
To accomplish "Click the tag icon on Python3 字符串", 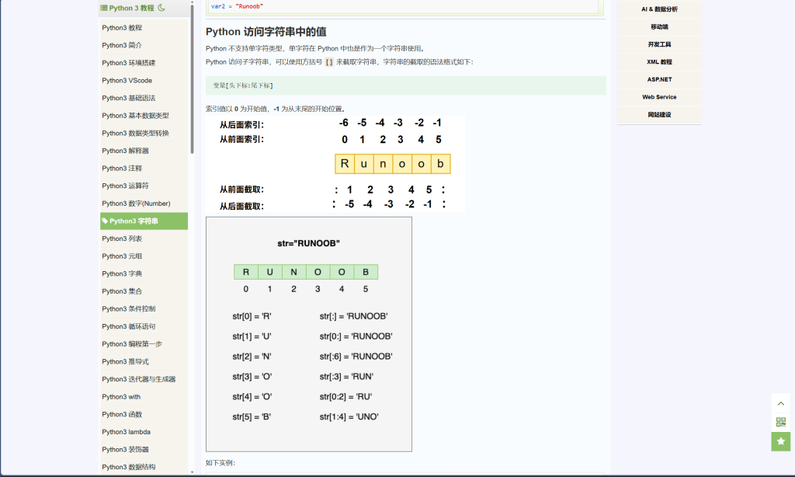I will click(105, 221).
